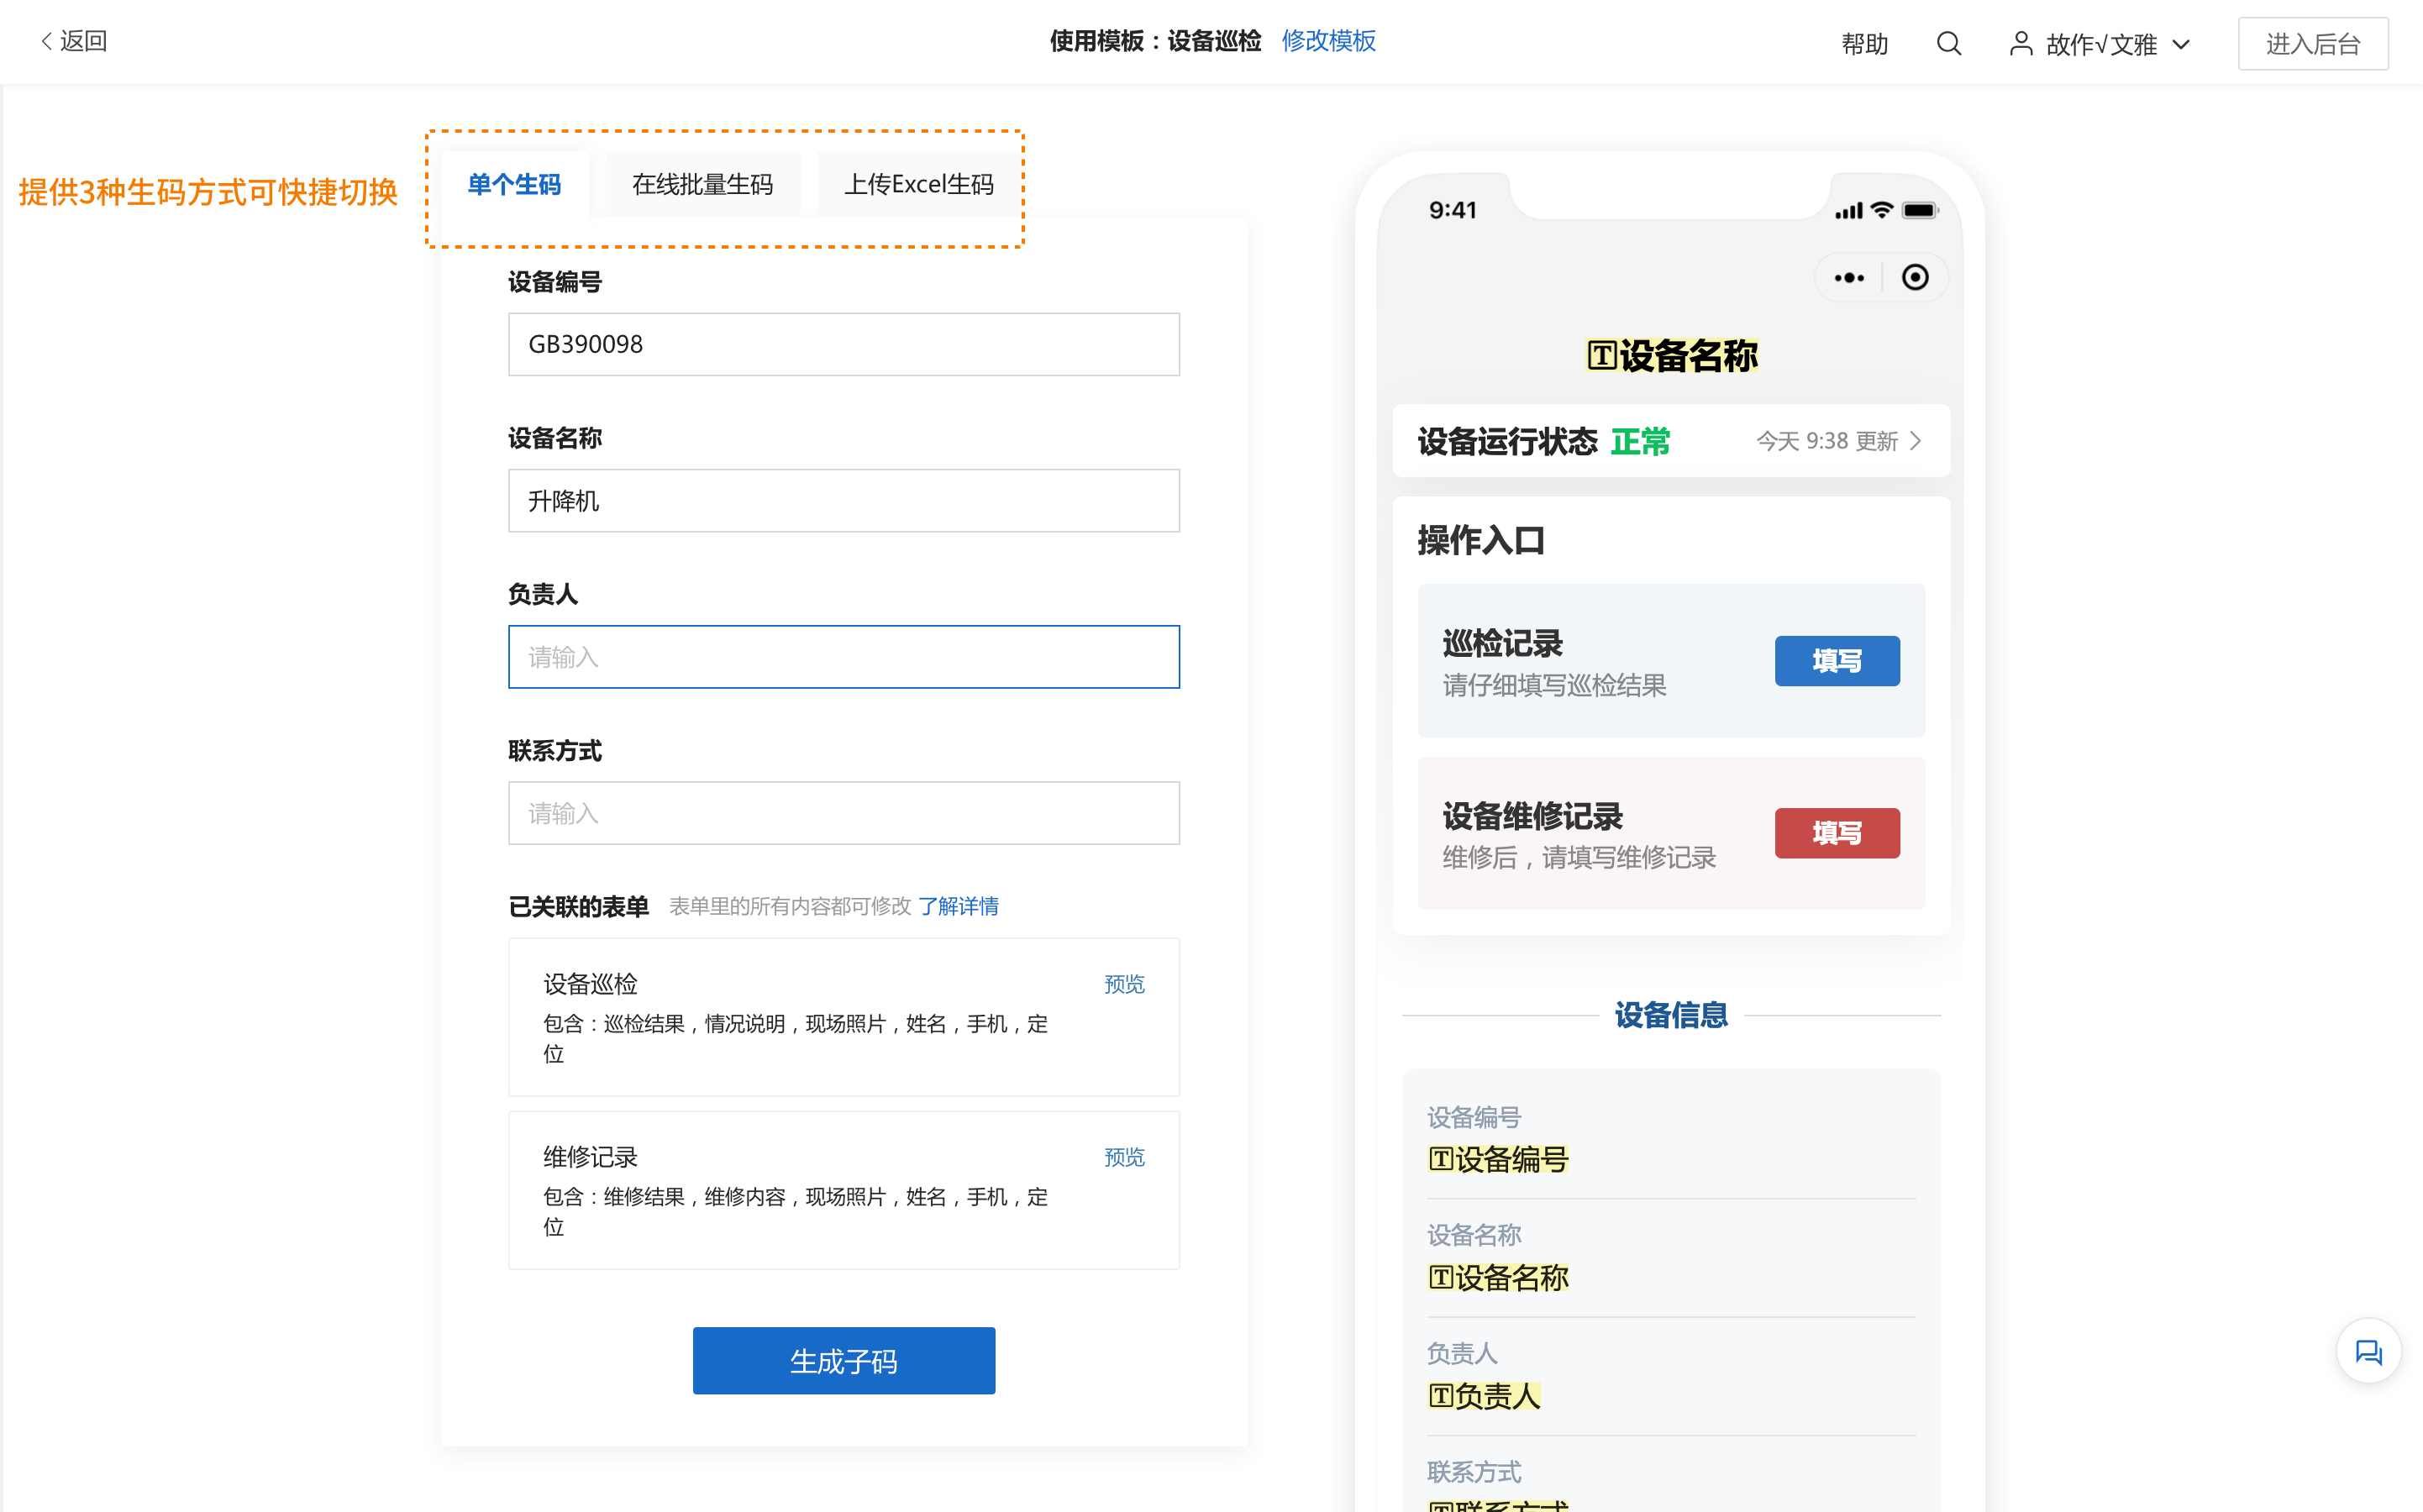This screenshot has height=1512, width=2423.
Task: Expand the 今天 9:38 更新 chevron
Action: (1915, 441)
